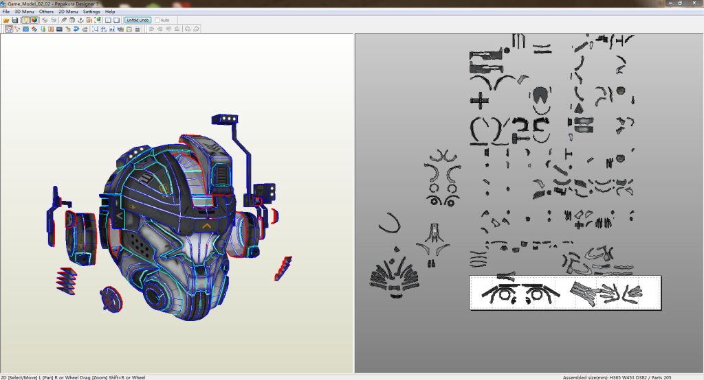704x380 pixels.
Task: Open the 3D Menu
Action: click(24, 12)
